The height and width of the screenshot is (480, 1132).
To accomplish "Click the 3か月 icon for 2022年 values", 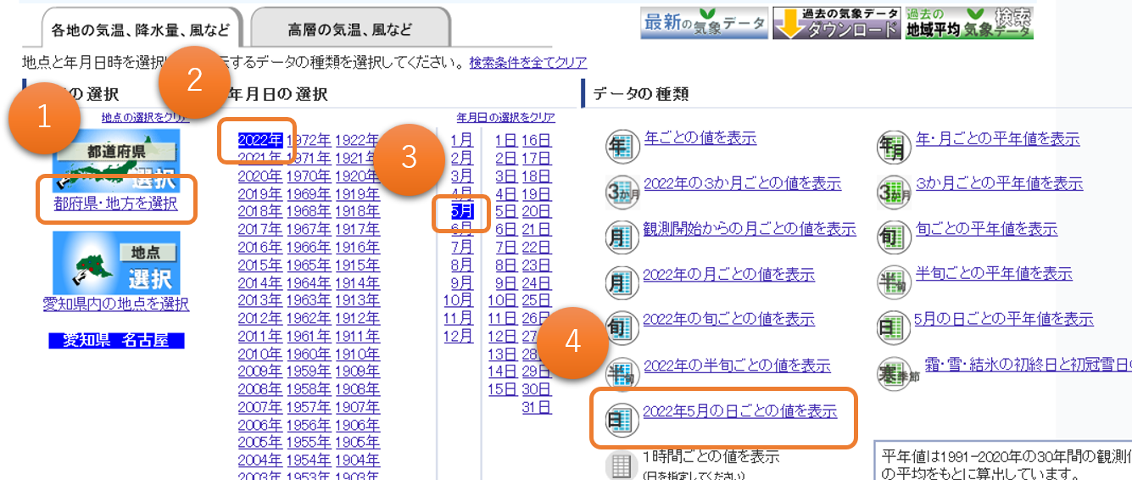I will click(622, 192).
